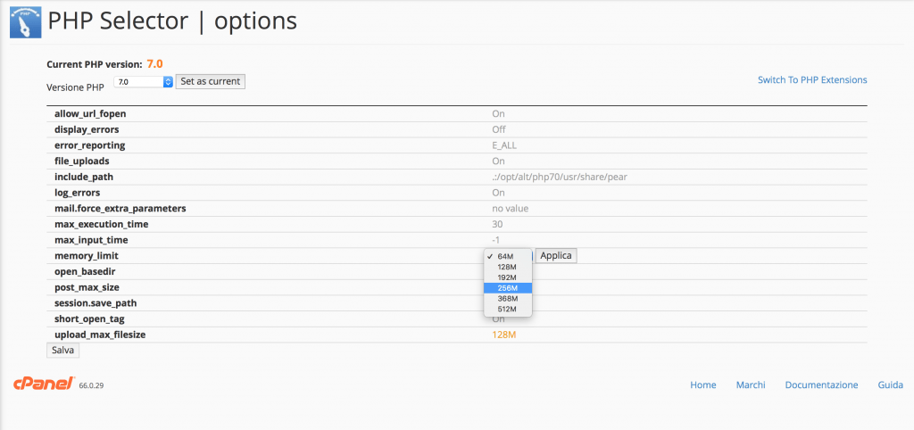
Task: Open the Documentazione footer link
Action: coord(821,385)
